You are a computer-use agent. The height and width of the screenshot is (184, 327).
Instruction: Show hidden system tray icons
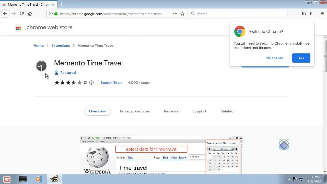[x=289, y=179]
